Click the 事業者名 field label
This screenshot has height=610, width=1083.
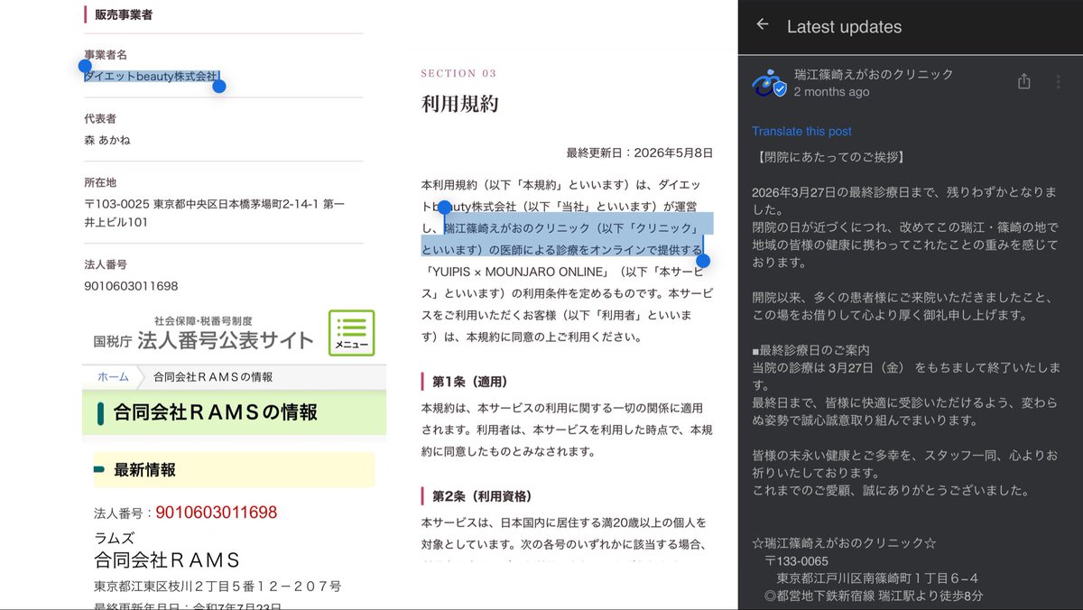click(106, 55)
